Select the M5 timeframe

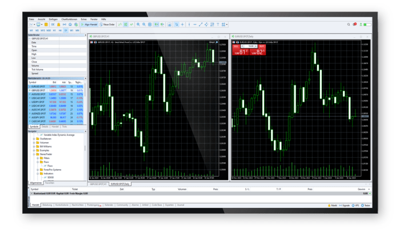[x=37, y=30]
